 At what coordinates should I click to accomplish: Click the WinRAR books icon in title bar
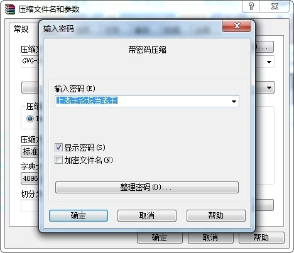[10, 9]
